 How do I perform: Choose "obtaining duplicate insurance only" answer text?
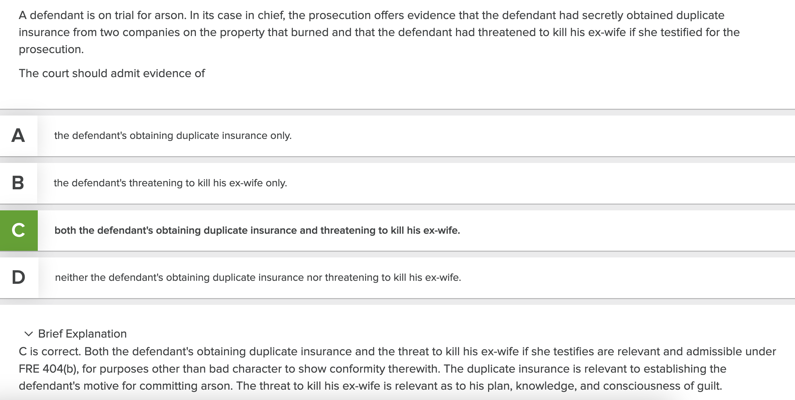173,136
